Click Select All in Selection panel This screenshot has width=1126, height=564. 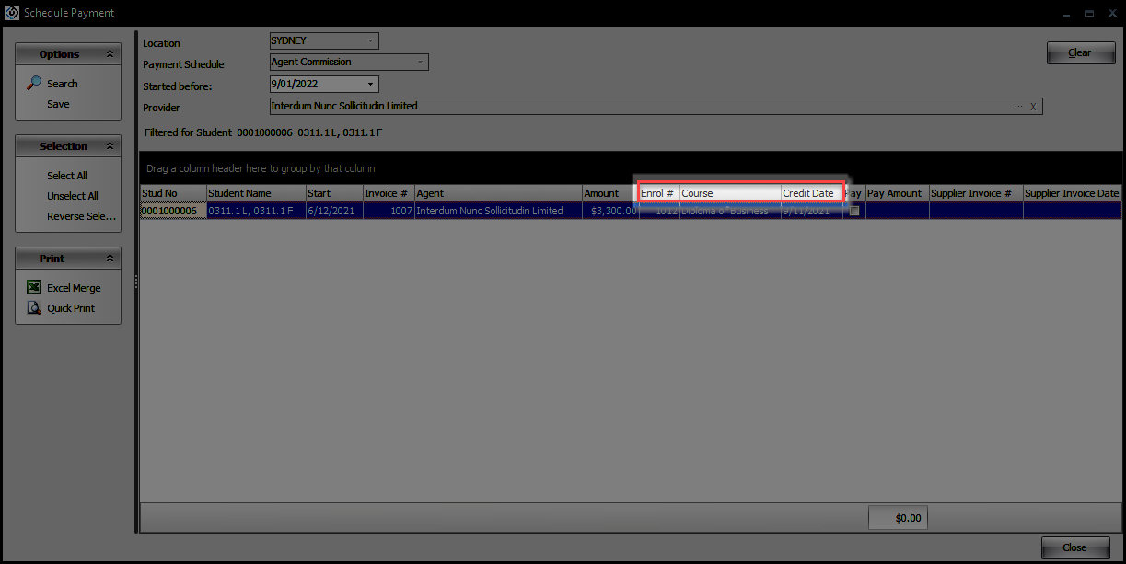67,176
